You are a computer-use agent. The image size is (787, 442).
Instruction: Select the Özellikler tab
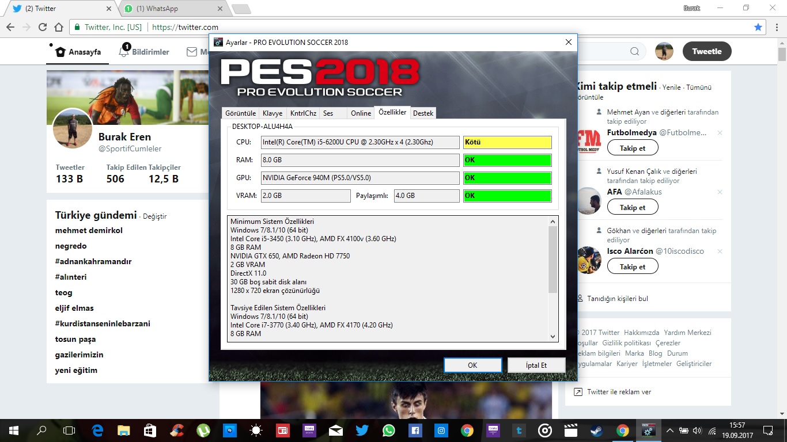(x=392, y=112)
